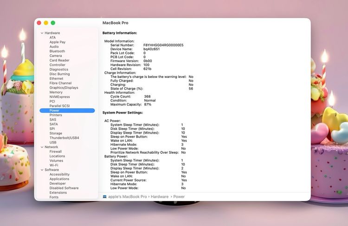Select Bluetooth in the sidebar

point(57,51)
